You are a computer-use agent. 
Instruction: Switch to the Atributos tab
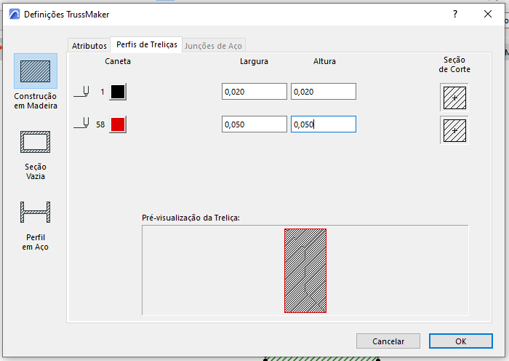(x=89, y=46)
